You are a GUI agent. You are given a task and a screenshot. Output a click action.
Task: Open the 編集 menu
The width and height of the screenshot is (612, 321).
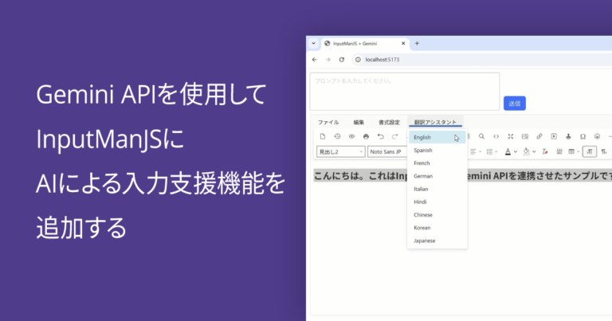tap(359, 123)
